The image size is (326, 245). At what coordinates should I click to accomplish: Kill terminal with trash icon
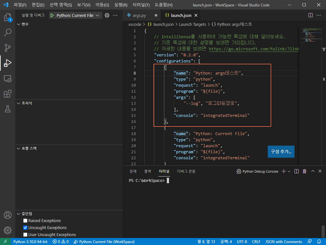(x=305, y=171)
